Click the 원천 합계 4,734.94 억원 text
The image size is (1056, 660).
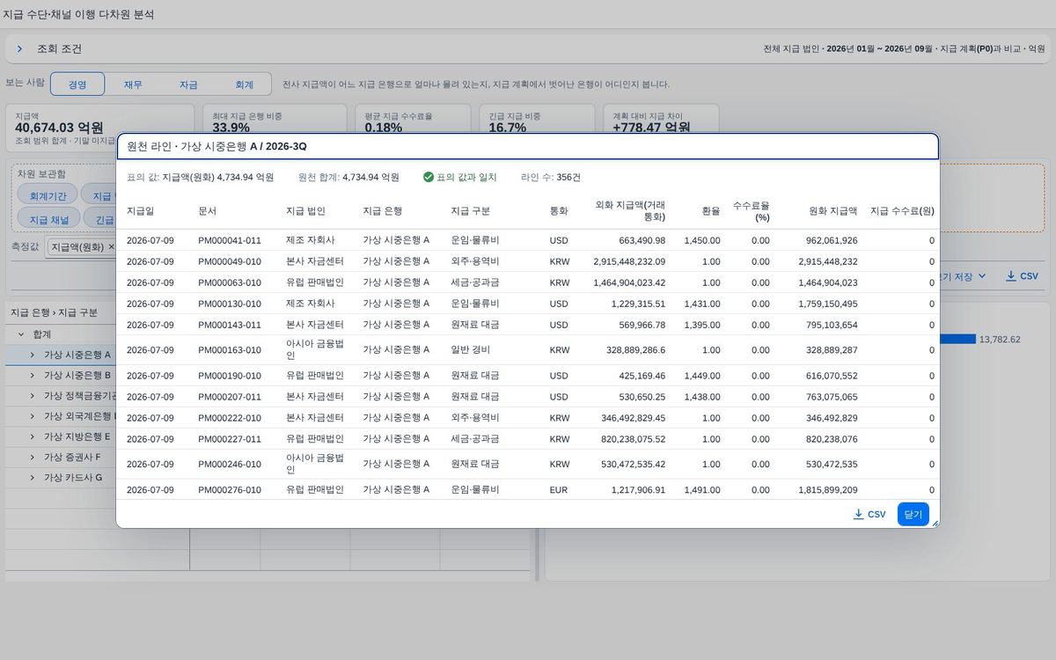point(348,177)
